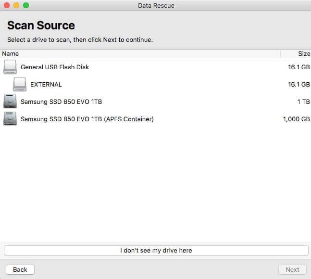
Task: Sort by the Name column header
Action: pos(140,53)
